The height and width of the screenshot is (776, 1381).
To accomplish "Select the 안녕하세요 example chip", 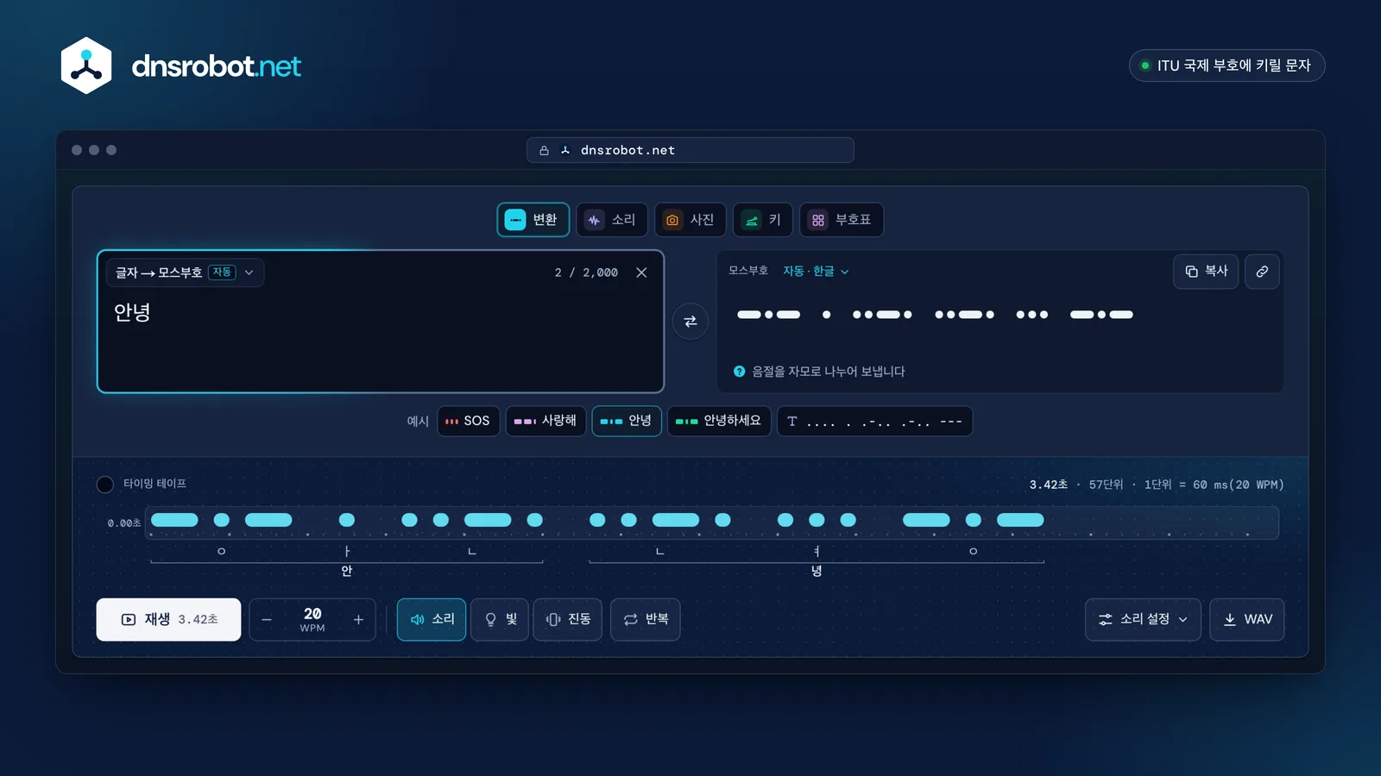I will (x=719, y=421).
